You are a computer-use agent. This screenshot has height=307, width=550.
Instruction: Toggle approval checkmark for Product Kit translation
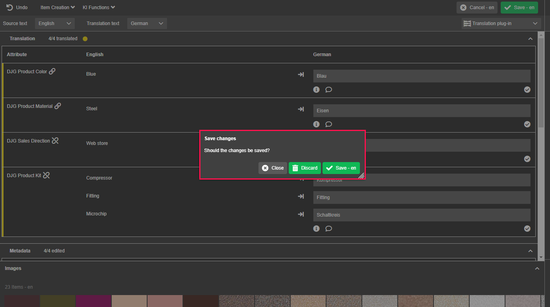coord(527,229)
